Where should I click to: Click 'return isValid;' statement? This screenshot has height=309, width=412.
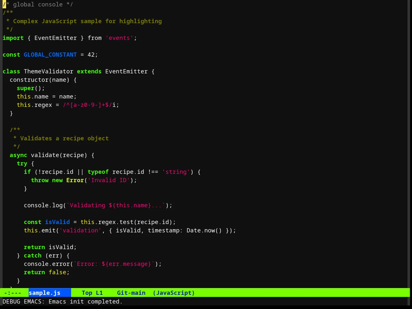50,247
